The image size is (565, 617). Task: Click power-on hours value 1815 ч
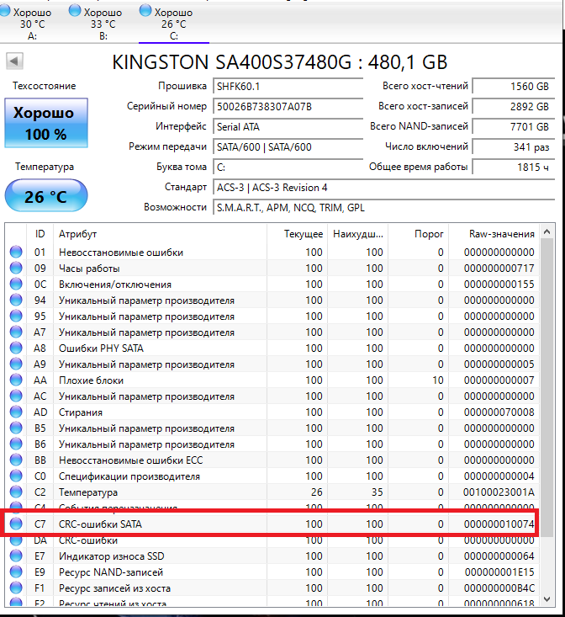pos(514,168)
